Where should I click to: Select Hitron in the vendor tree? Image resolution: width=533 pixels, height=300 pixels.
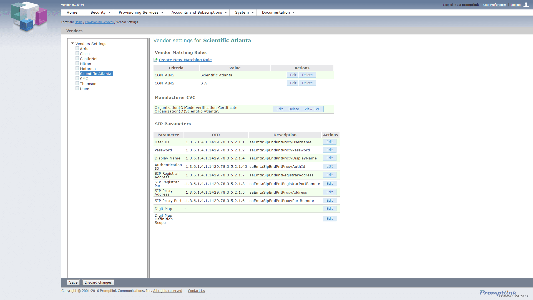86,64
